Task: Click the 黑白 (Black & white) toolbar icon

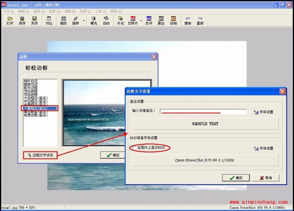Action: click(161, 21)
